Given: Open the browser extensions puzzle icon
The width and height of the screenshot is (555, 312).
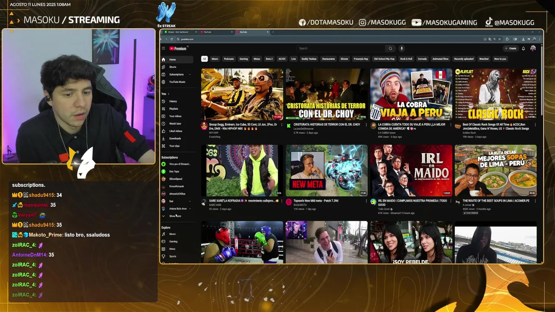Looking at the screenshot, I should point(507,39).
